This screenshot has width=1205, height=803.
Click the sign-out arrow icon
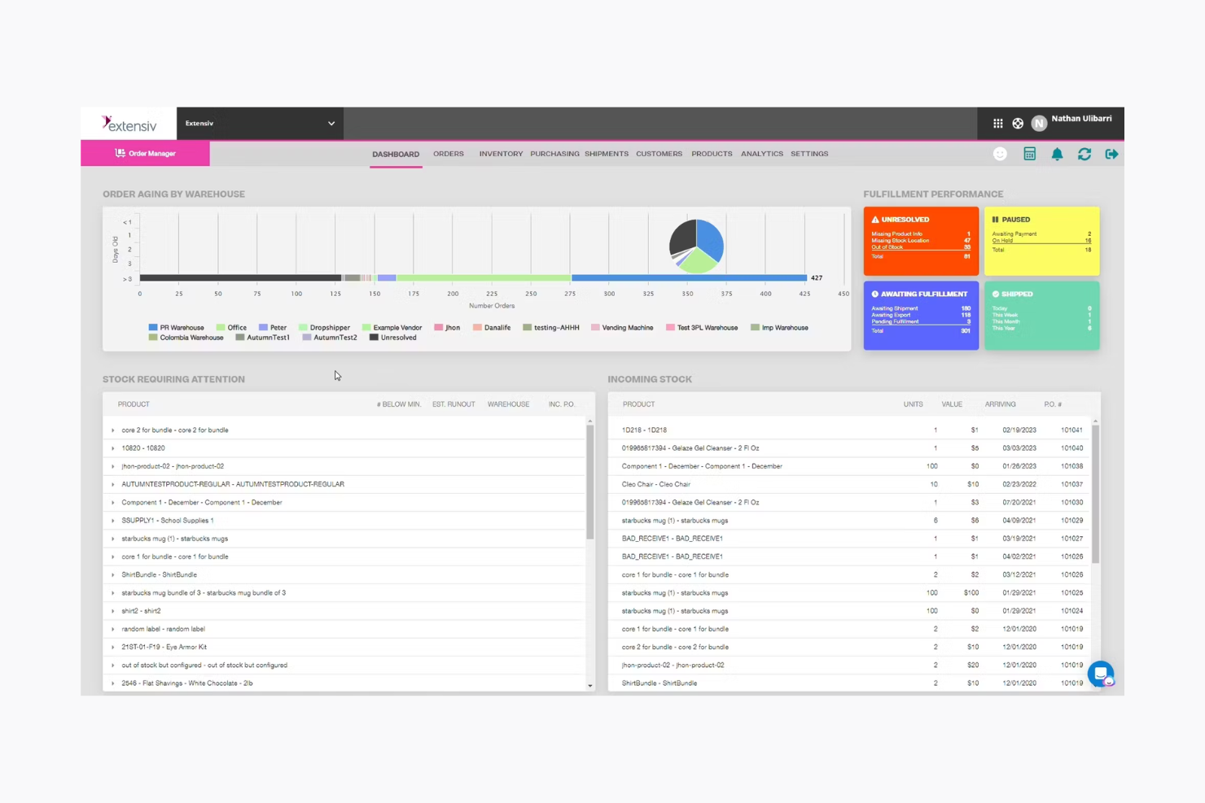(1111, 154)
